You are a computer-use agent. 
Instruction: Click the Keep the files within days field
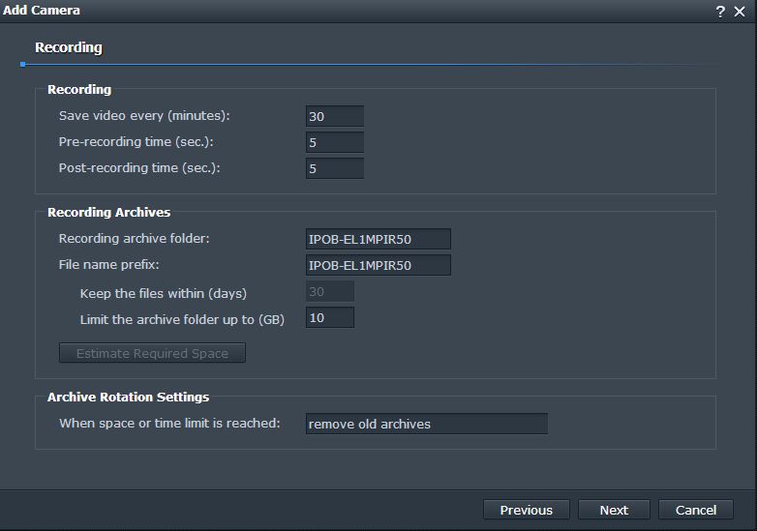pos(330,292)
